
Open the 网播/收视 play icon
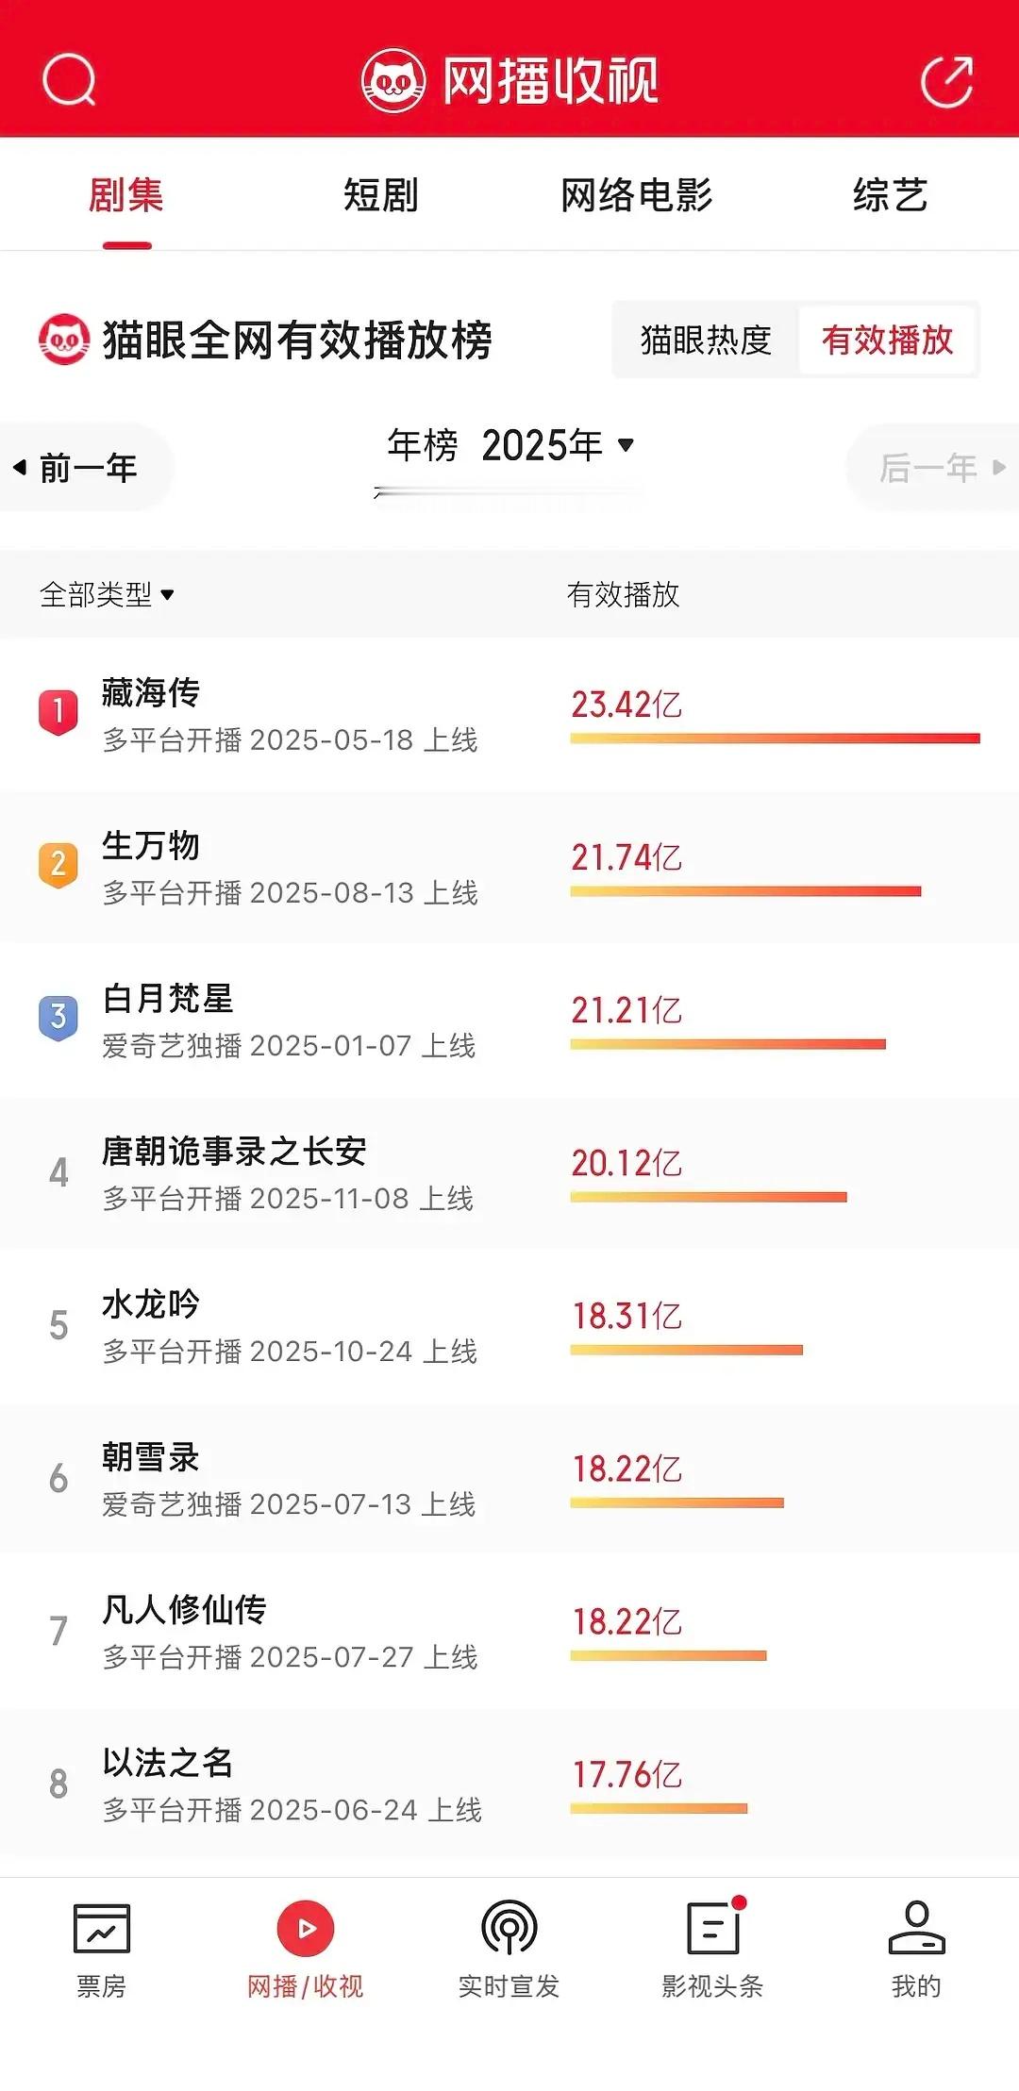pyautogui.click(x=305, y=1928)
